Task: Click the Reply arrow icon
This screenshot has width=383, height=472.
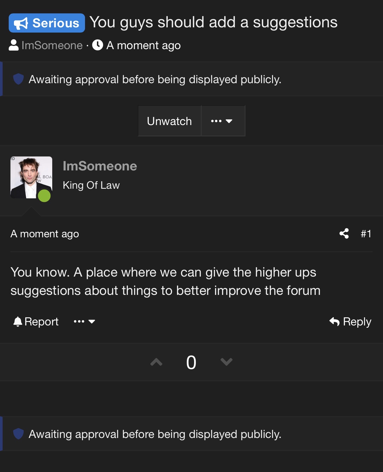Action: coord(335,321)
